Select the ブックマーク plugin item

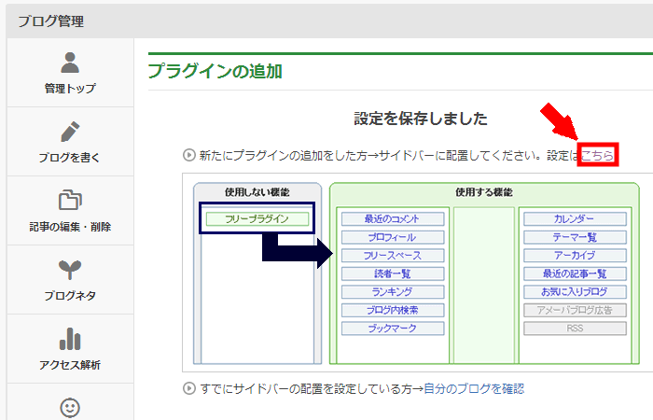click(x=393, y=329)
